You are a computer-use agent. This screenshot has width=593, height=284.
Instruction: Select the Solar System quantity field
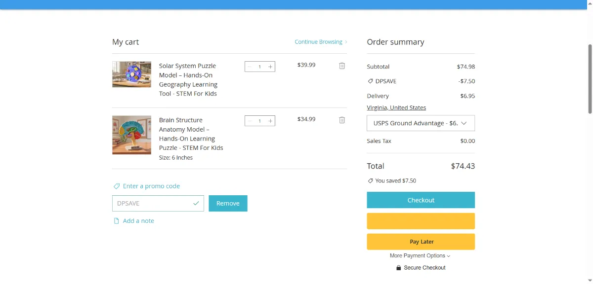point(260,67)
